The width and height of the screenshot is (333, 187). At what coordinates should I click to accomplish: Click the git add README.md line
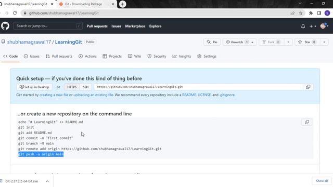click(35, 133)
